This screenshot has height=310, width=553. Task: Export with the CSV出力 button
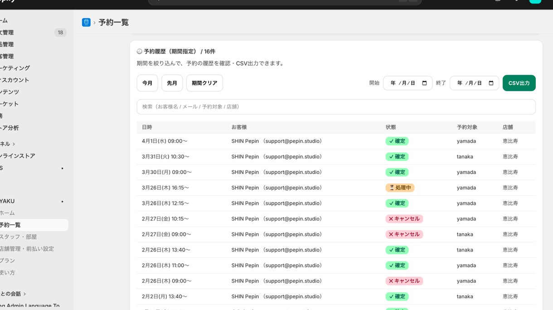[519, 83]
